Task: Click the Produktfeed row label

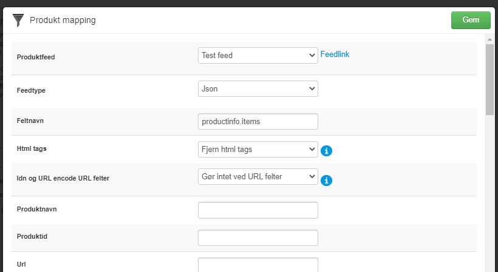Action: click(36, 58)
